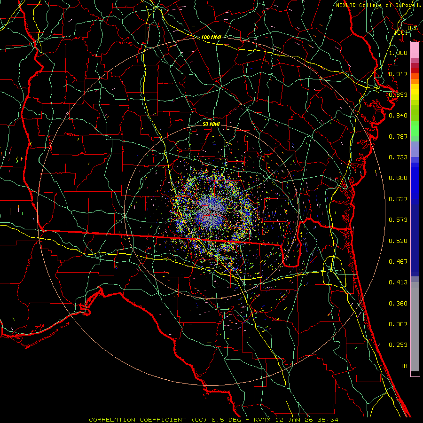Image resolution: width=423 pixels, height=423 pixels.
Task: Click the 0.787 legend value
Action: pos(398,136)
